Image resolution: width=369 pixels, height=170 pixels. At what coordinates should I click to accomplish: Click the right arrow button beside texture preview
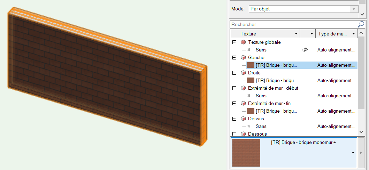click(x=362, y=153)
